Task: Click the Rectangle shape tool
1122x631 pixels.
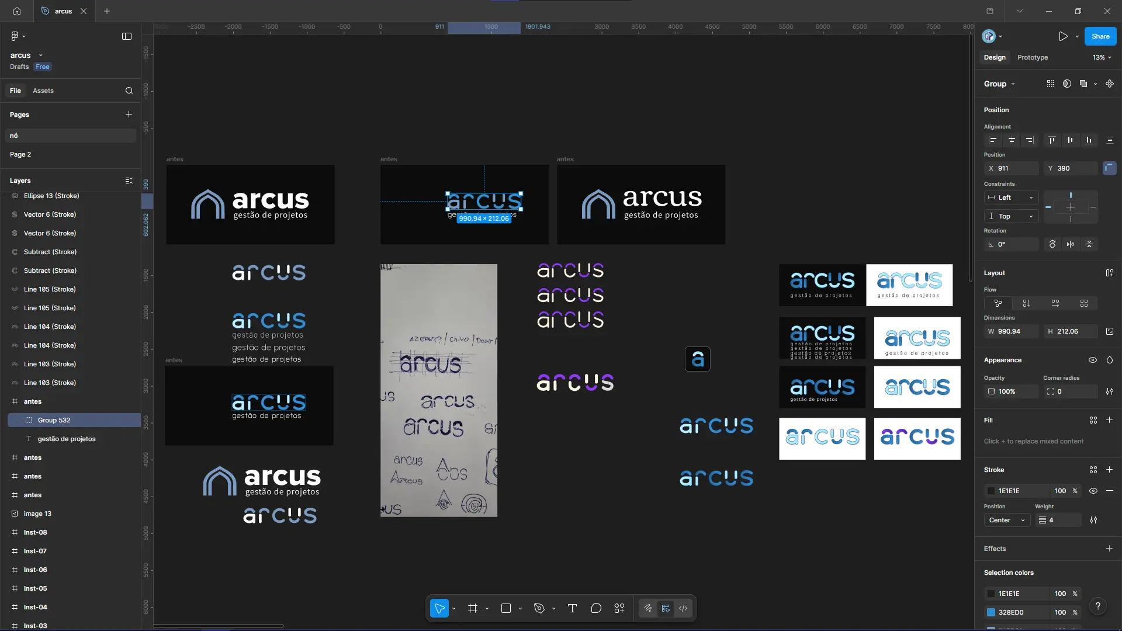Action: point(506,608)
